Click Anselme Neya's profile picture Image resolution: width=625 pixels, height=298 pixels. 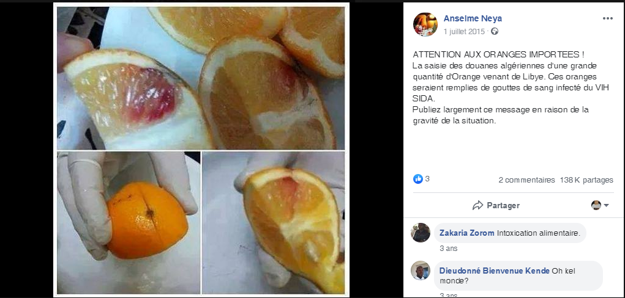425,24
